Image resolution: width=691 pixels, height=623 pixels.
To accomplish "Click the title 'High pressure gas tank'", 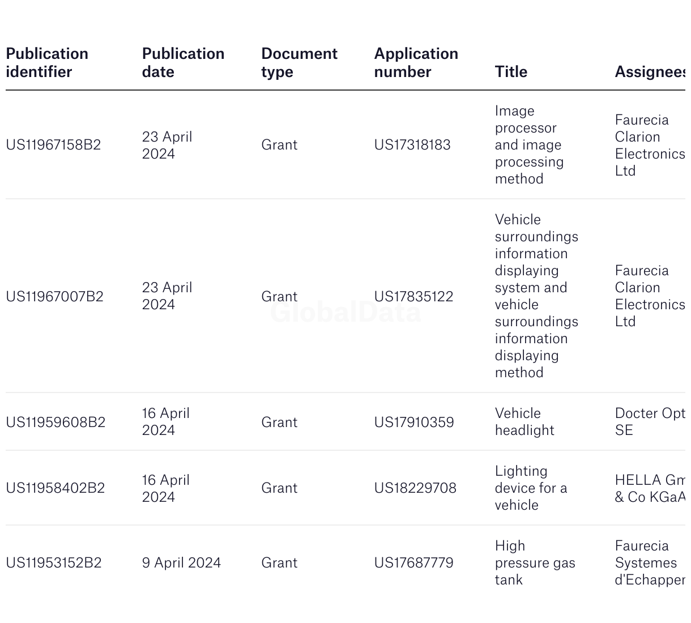I will (535, 563).
